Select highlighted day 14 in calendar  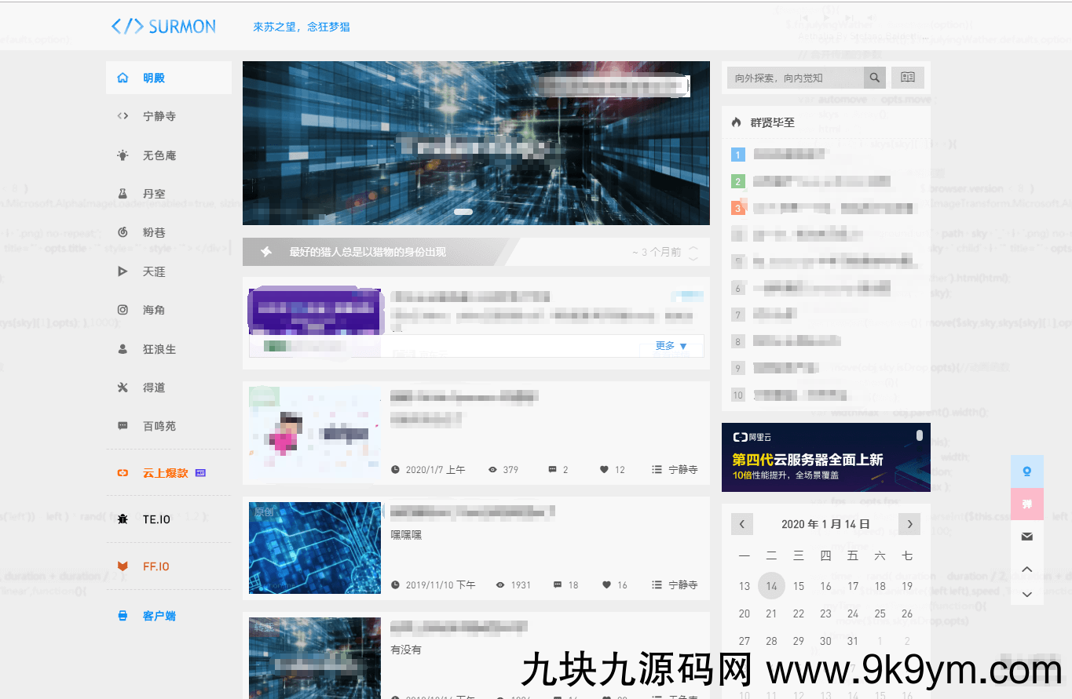(x=771, y=586)
